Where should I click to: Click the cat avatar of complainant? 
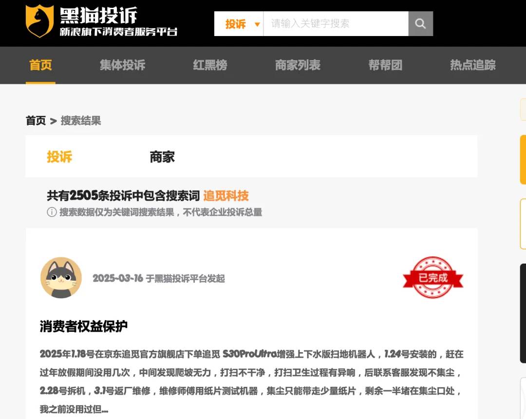61,278
